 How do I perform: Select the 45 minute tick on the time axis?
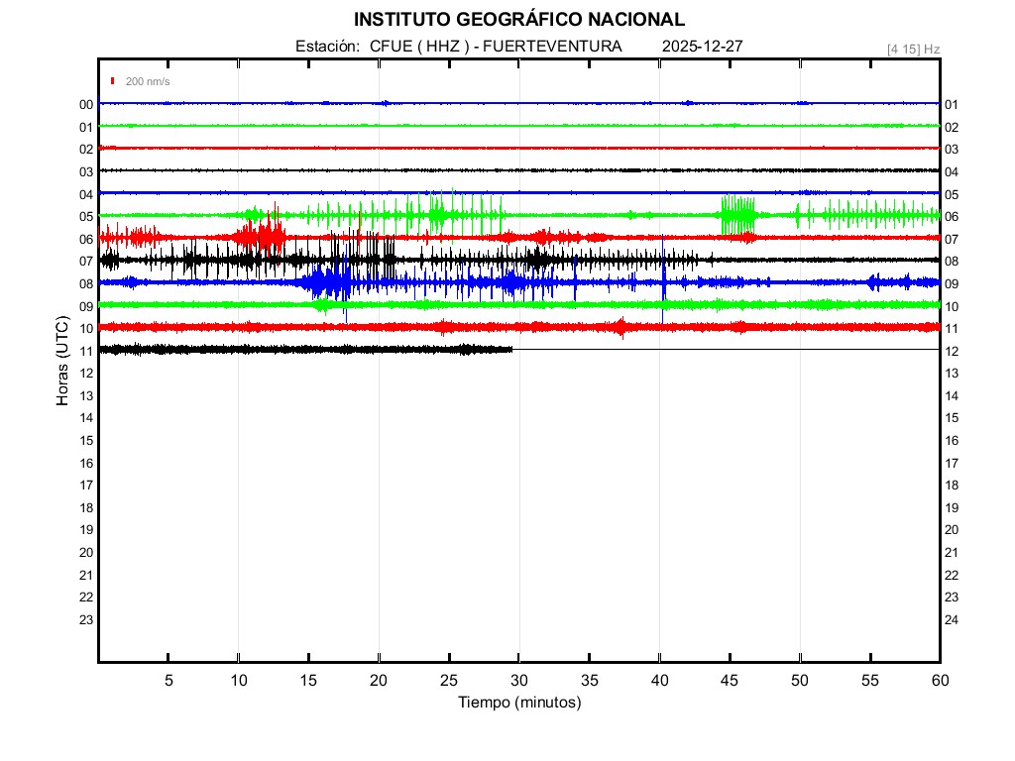tap(730, 680)
